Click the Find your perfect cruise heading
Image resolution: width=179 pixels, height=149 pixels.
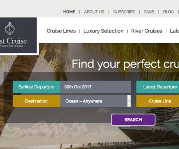pyautogui.click(x=125, y=64)
